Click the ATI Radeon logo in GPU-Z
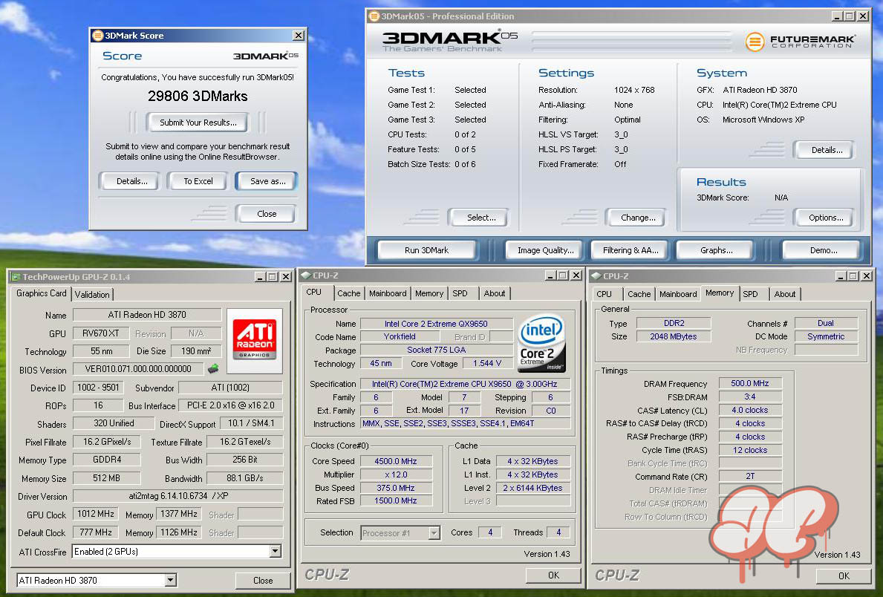 tap(255, 339)
